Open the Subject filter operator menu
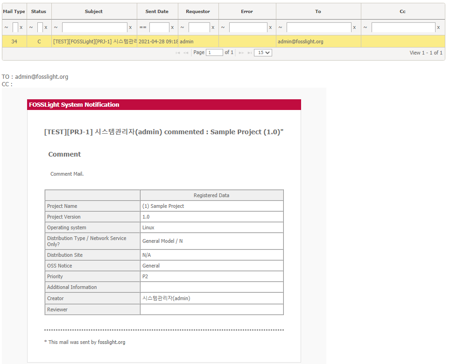The height and width of the screenshot is (364, 450). pos(56,27)
